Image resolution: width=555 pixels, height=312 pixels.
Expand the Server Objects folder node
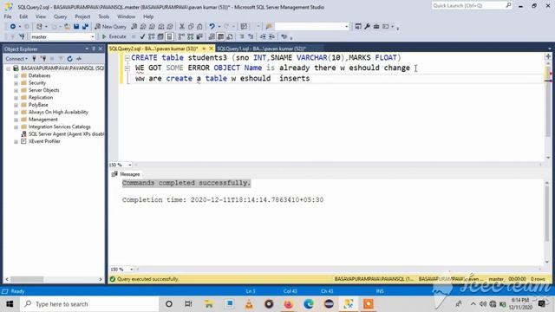coord(16,90)
